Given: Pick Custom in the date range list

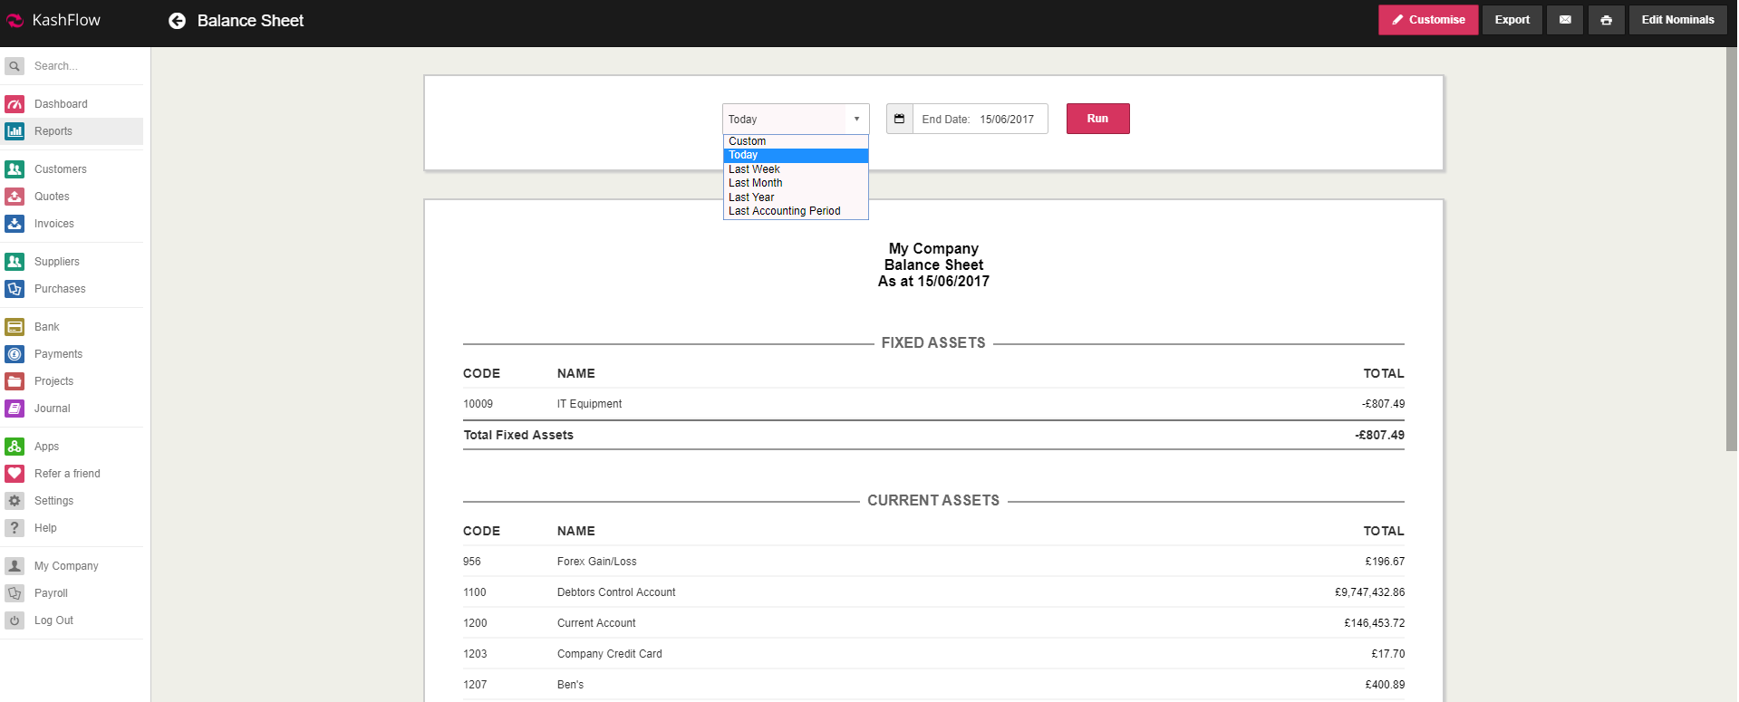Looking at the screenshot, I should (x=748, y=141).
